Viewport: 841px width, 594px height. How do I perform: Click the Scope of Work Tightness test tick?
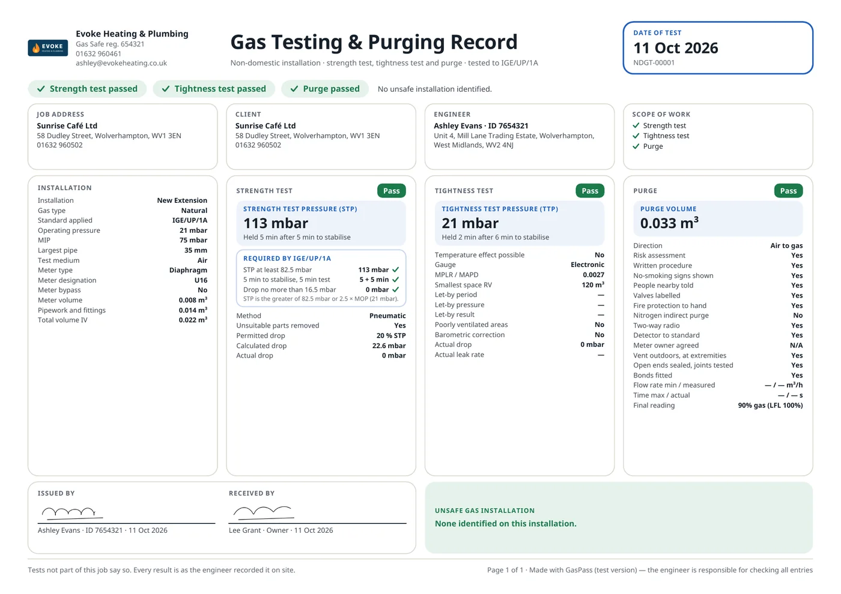[636, 136]
